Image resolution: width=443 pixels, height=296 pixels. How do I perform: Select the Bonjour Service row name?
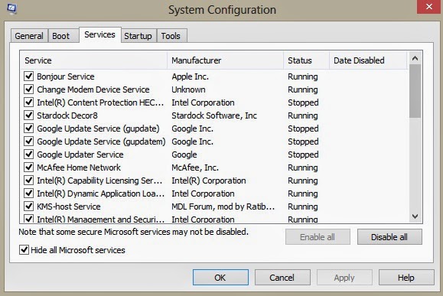(x=66, y=76)
